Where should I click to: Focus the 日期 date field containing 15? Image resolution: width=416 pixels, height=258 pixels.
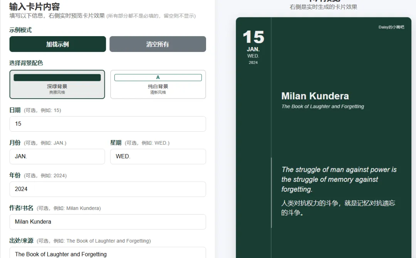pos(107,124)
